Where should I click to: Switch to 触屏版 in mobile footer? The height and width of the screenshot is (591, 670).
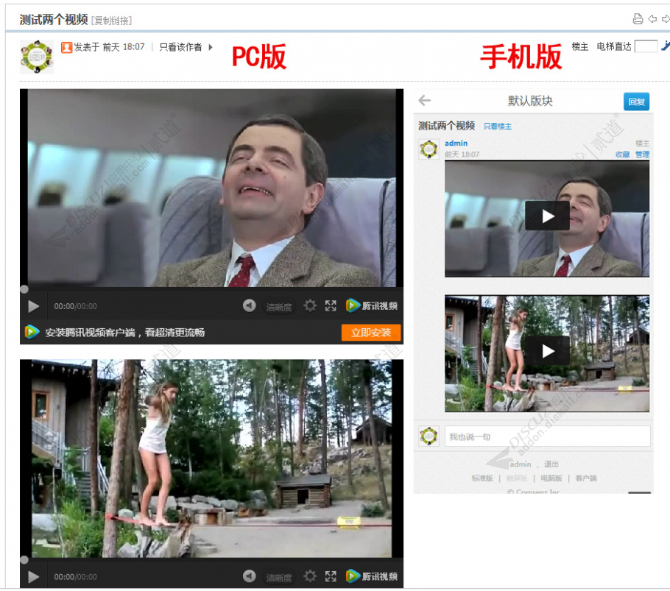click(517, 478)
